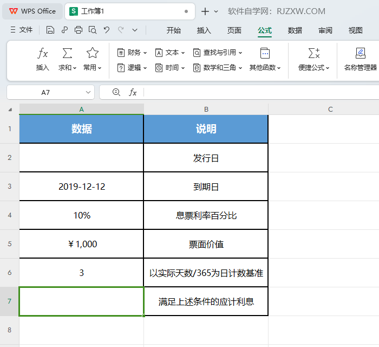The image size is (379, 347).
Task: Click the Name Box showing A7
Action: point(45,92)
